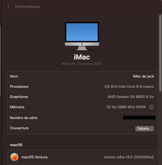Click the 'Nom' row label
The height and width of the screenshot is (165, 162).
[x=14, y=76]
